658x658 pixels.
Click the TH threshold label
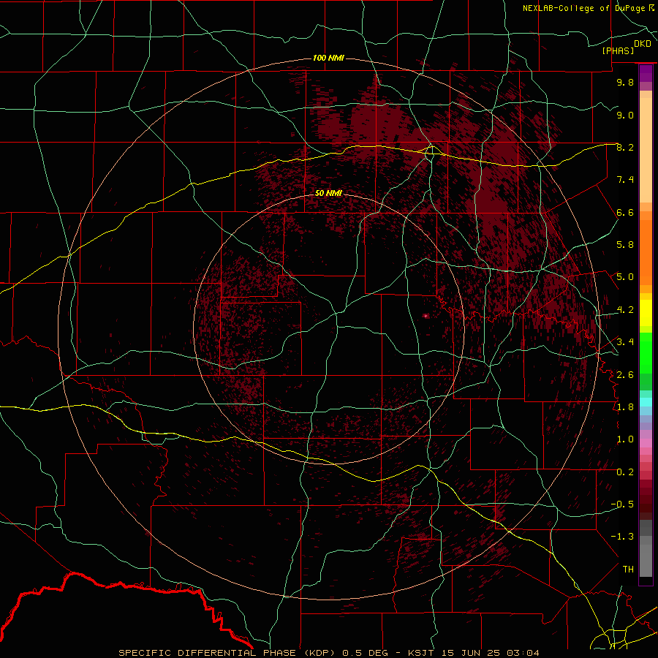click(x=628, y=570)
